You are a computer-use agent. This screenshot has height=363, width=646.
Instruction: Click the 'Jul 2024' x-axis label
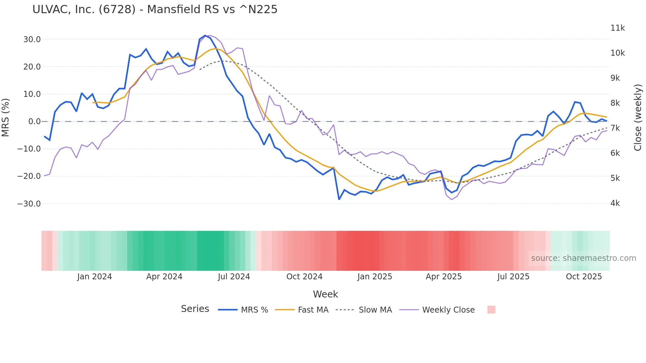point(234,277)
